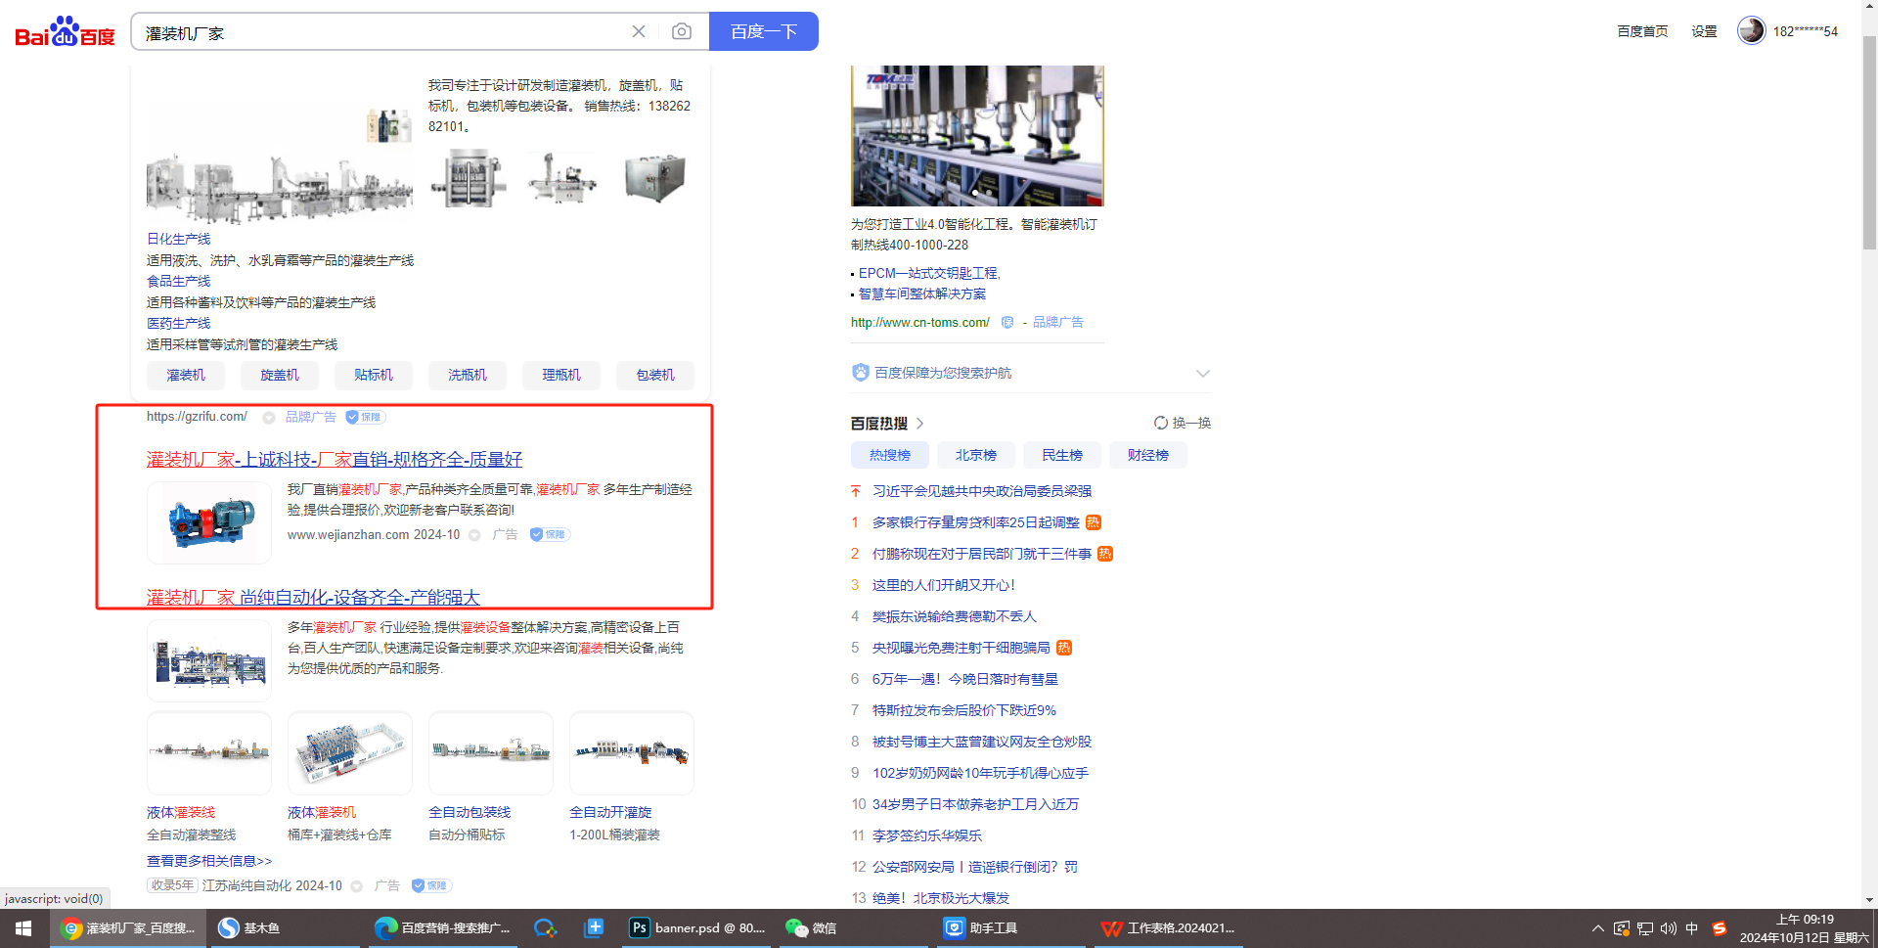The image size is (1878, 948).
Task: Select the 热搜榜 tab
Action: [890, 455]
